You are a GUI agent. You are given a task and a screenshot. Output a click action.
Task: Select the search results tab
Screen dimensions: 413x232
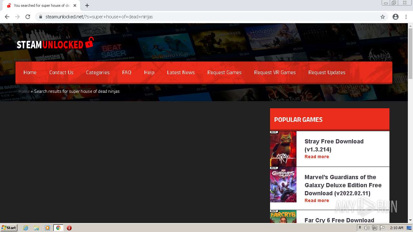42,5
